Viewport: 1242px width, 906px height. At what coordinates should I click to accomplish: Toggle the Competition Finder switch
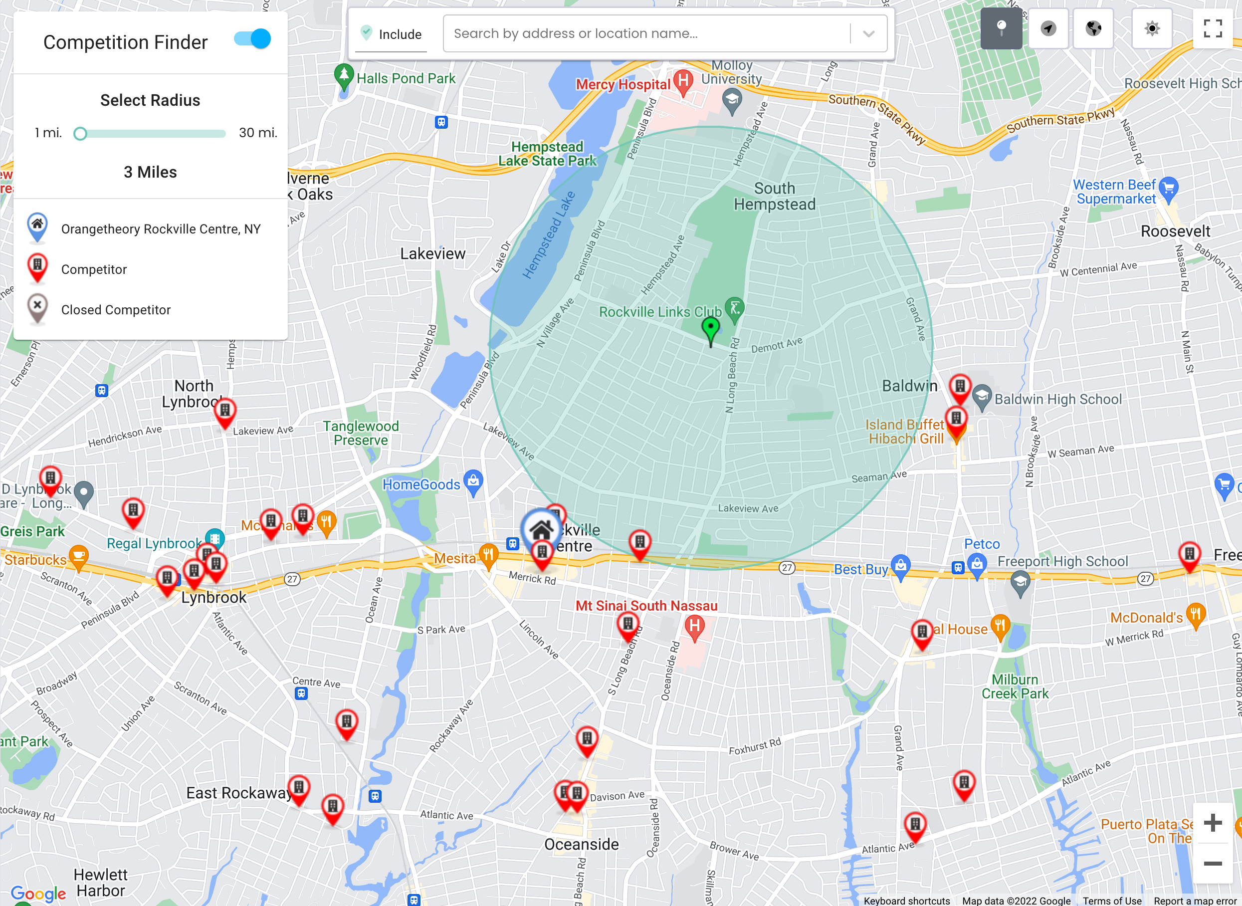click(x=253, y=39)
